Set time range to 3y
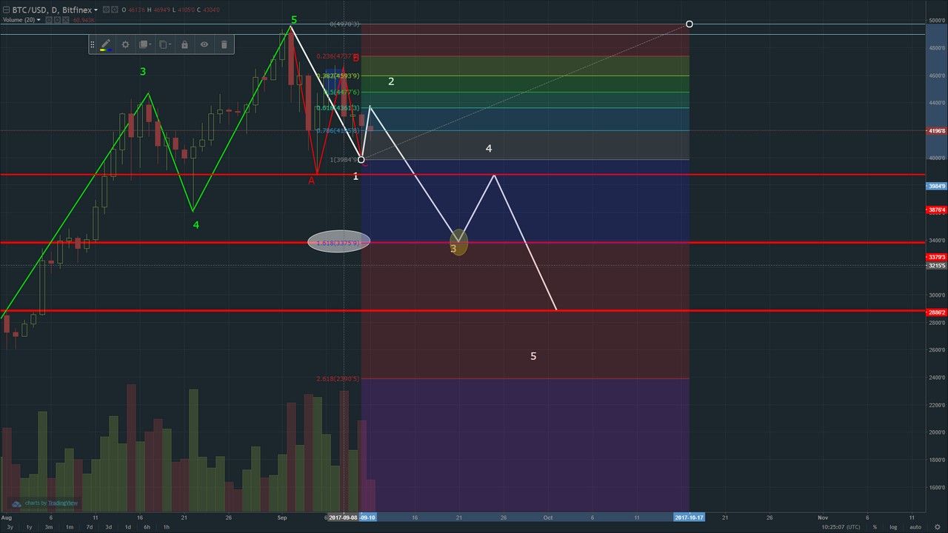948x533 pixels. coord(9,527)
